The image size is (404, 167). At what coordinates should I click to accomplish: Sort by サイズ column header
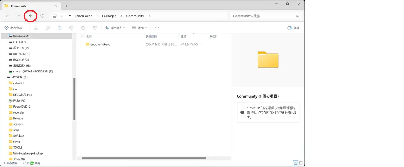213,37
